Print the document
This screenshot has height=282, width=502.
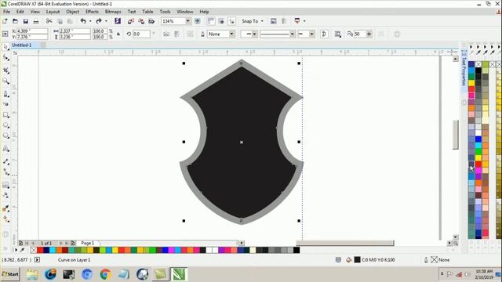click(x=36, y=21)
